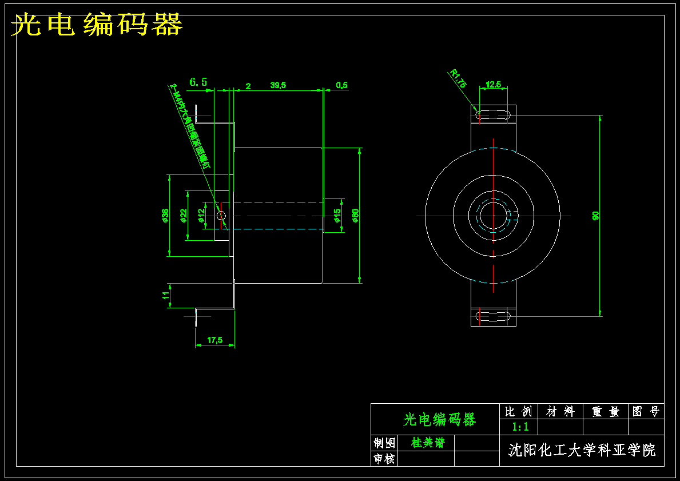Select the ø22 diameter dimension
680x481 pixels.
pos(183,216)
